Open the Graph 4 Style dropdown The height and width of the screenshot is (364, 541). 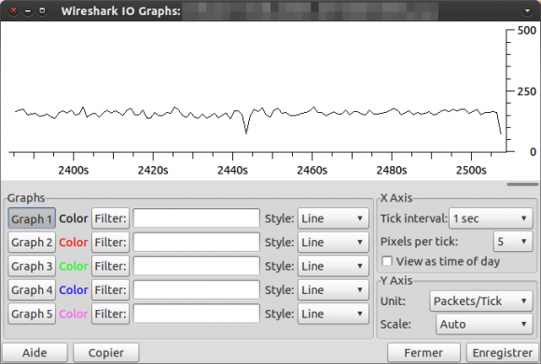click(333, 289)
